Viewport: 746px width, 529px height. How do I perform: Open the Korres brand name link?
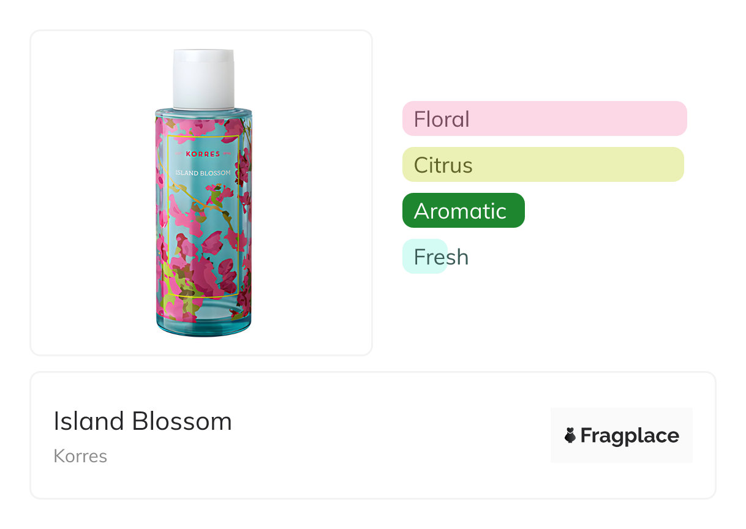pos(80,456)
